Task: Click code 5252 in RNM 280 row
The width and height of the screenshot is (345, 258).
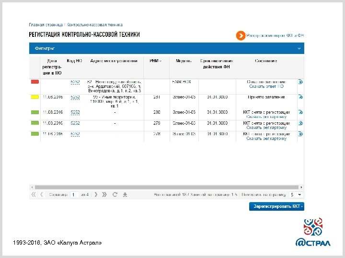Action: tap(75, 112)
